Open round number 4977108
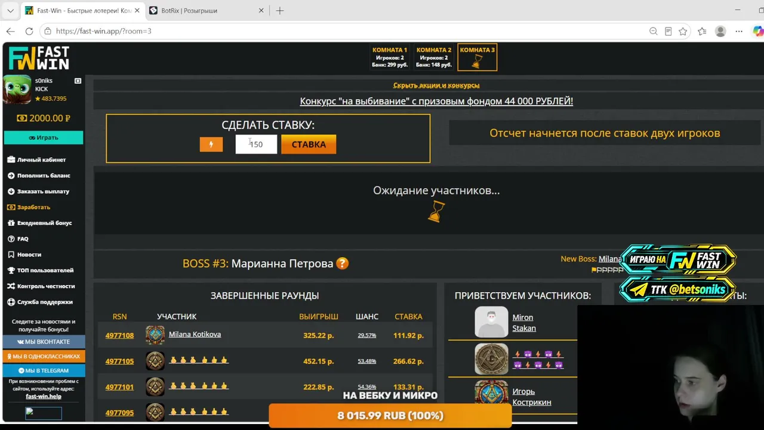Screen dimensions: 764x430 (x=119, y=336)
